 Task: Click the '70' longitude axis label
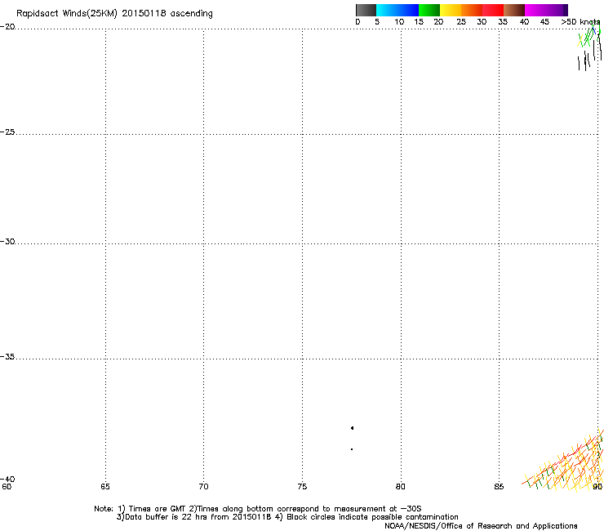204,487
